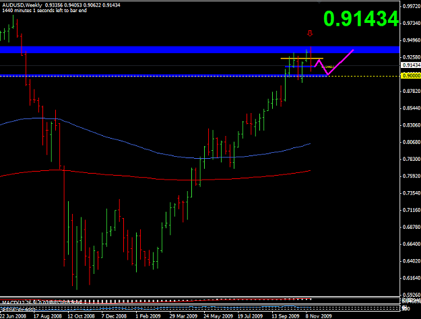Image resolution: width=421 pixels, height=319 pixels.
Task: Click the 0.59260 price axis label
Action: (x=412, y=295)
